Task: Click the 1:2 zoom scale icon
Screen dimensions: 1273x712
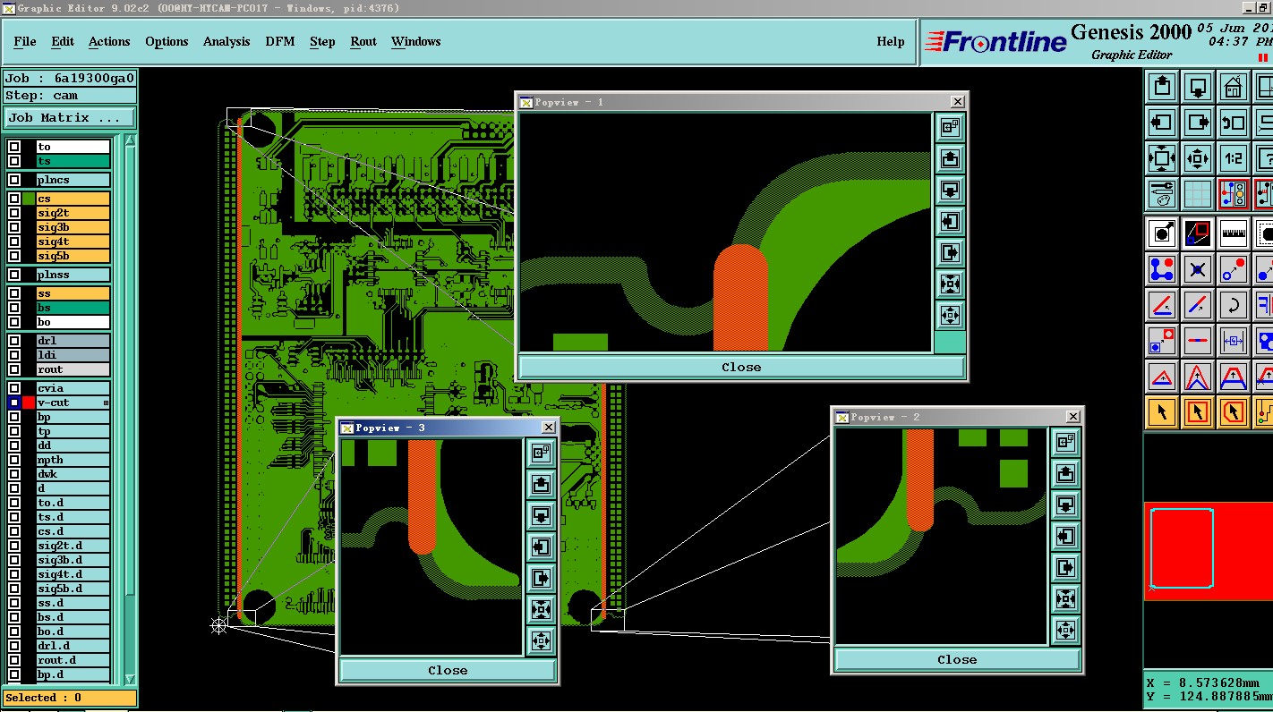Action: (1234, 158)
